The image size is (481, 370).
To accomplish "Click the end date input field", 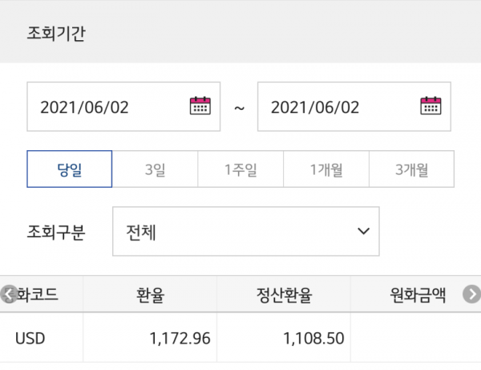I will (x=354, y=107).
